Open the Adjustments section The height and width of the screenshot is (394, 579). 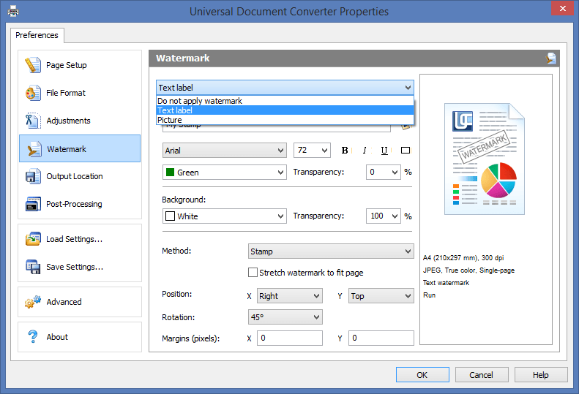[80, 121]
